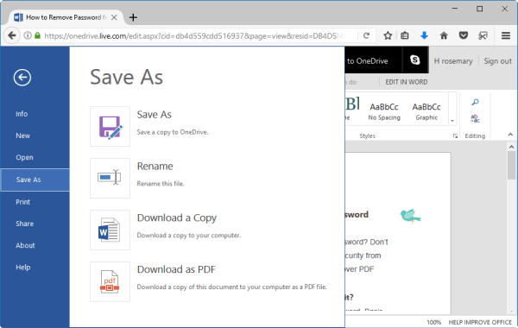Click EDIT IN WORD button
The image size is (518, 328).
click(x=407, y=82)
